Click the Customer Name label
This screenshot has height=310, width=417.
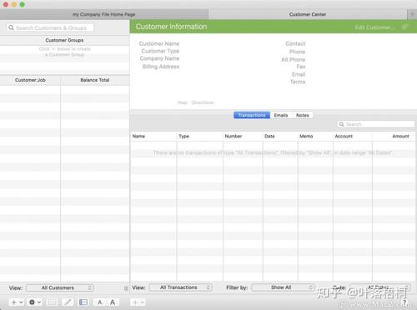pos(159,43)
